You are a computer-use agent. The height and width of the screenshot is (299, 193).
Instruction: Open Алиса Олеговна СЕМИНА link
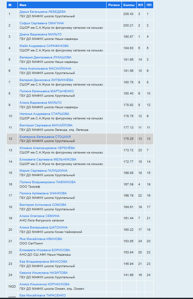tap(39, 216)
